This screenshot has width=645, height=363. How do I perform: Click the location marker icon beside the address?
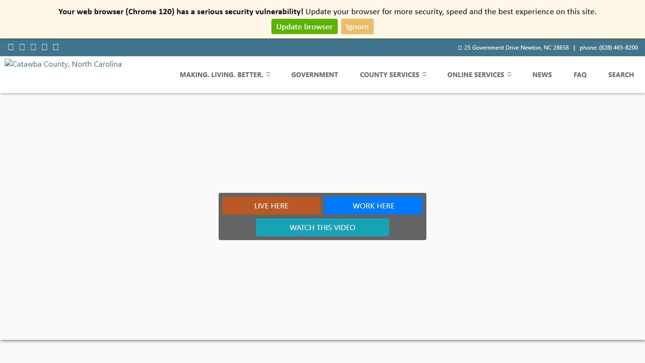coord(460,48)
